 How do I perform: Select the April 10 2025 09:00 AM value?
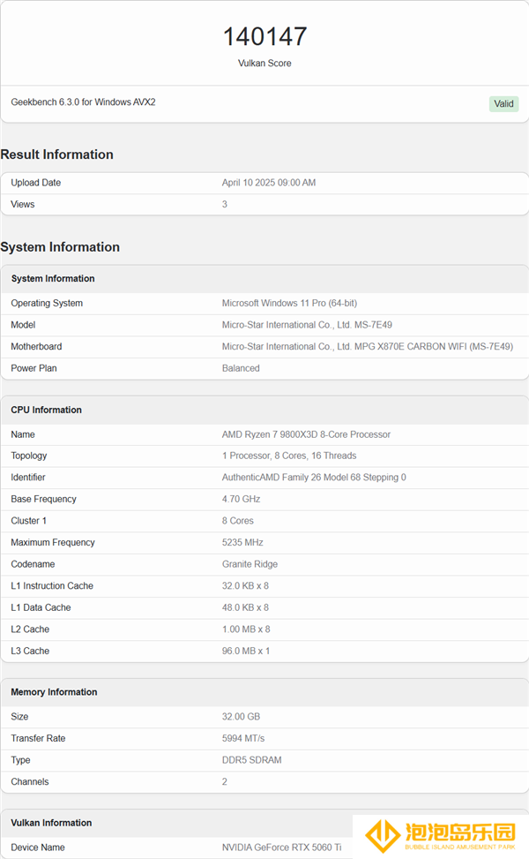click(x=269, y=183)
